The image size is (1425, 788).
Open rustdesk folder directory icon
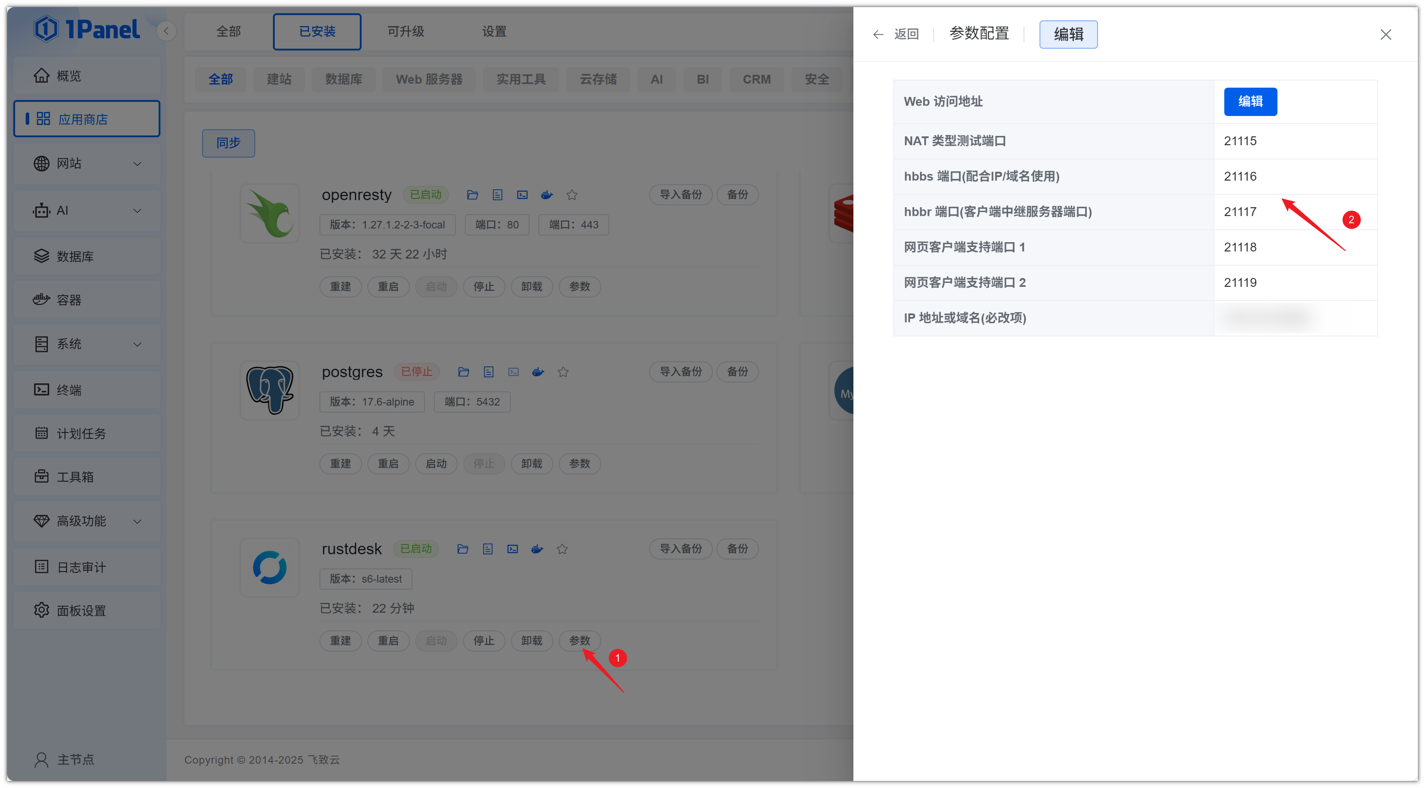[463, 549]
